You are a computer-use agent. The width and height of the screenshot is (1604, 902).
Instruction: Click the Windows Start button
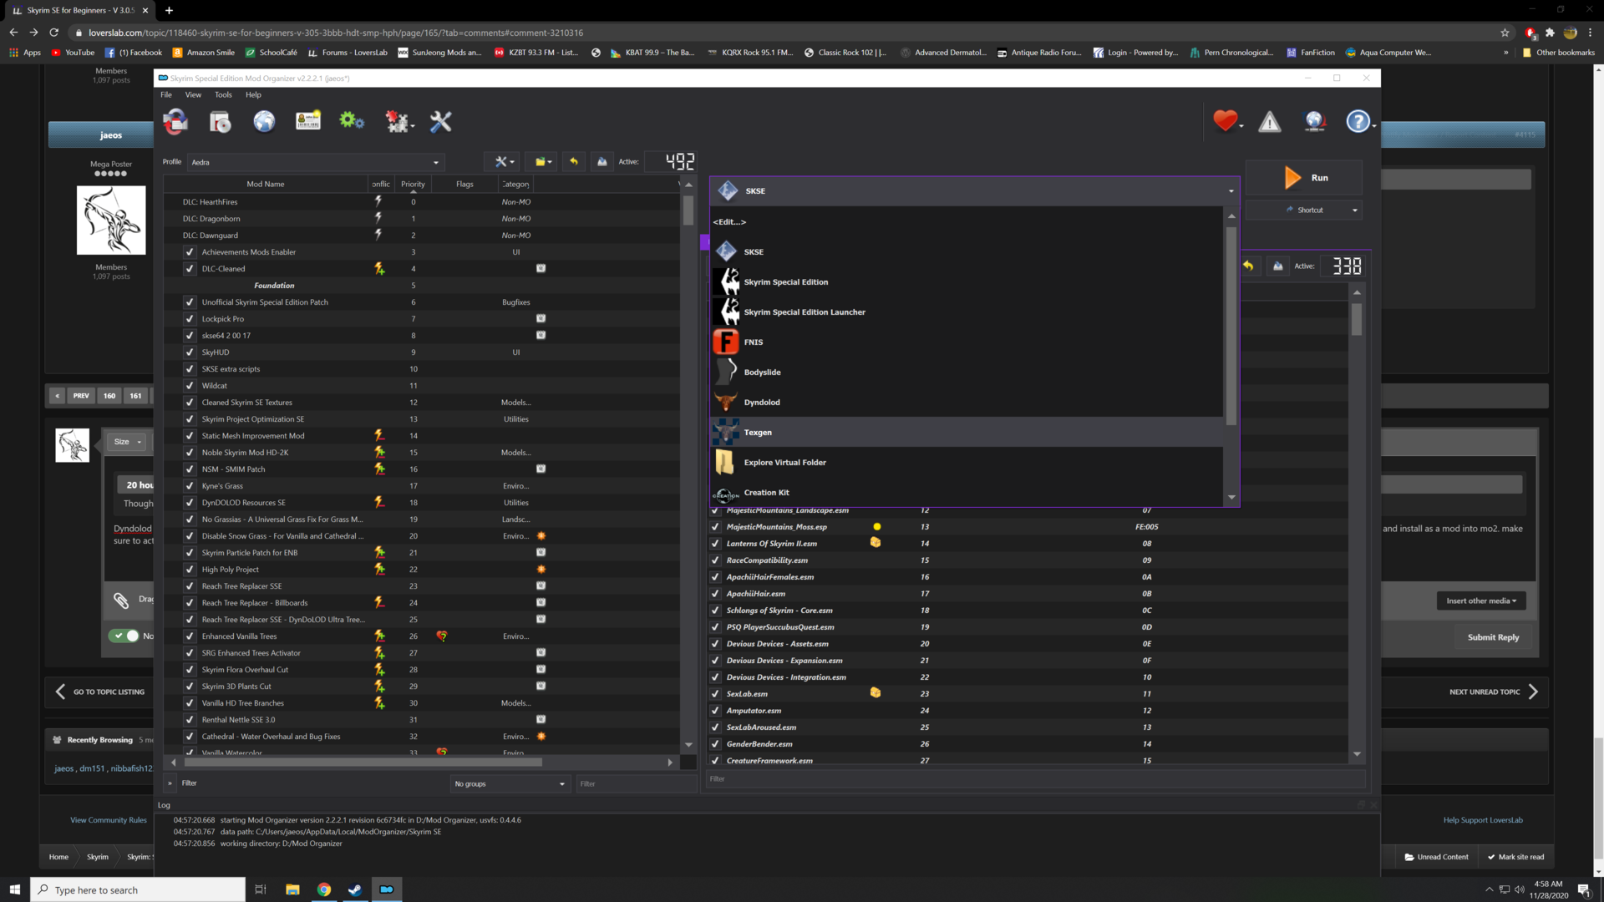tap(14, 889)
